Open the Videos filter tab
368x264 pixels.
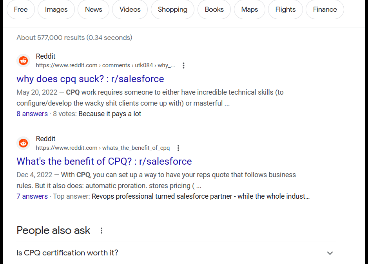pyautogui.click(x=130, y=9)
